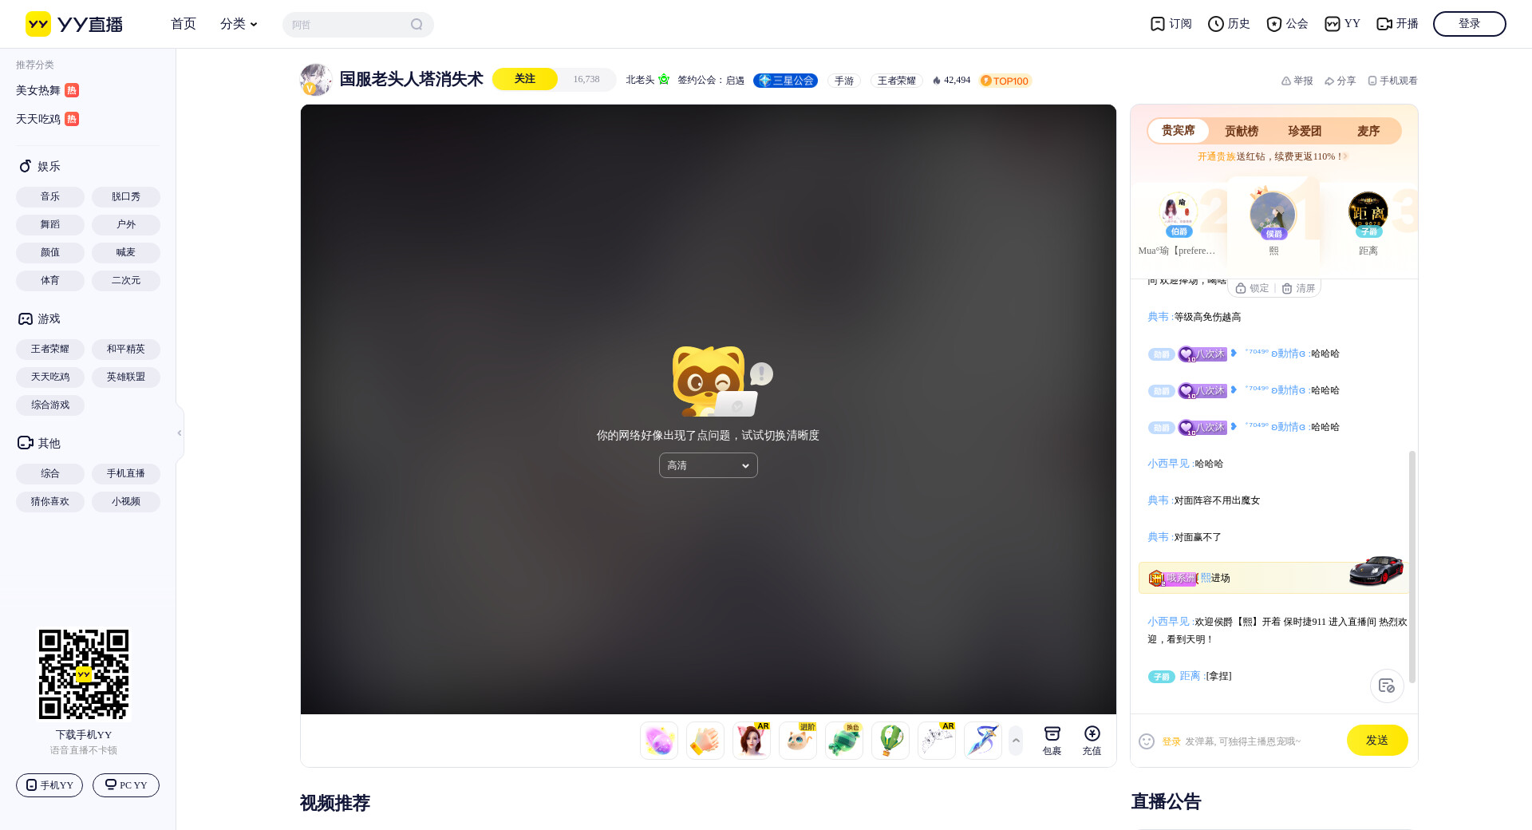Image resolution: width=1532 pixels, height=830 pixels.
Task: Click the PC YY download button
Action: pyautogui.click(x=126, y=785)
